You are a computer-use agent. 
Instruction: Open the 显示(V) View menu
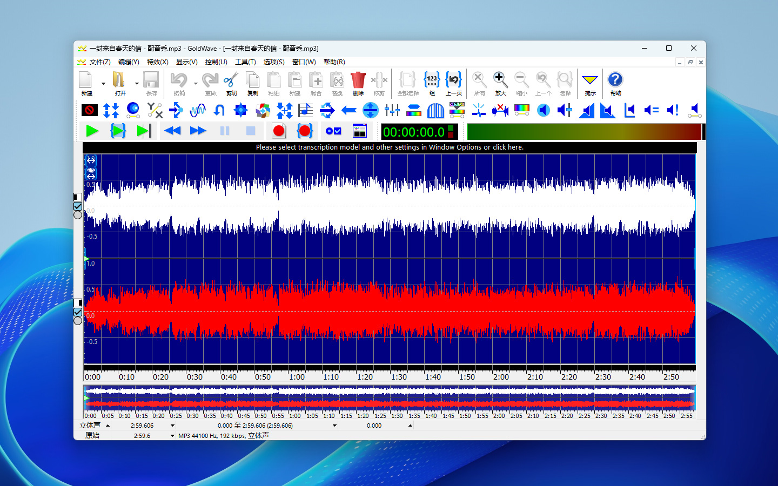click(187, 62)
